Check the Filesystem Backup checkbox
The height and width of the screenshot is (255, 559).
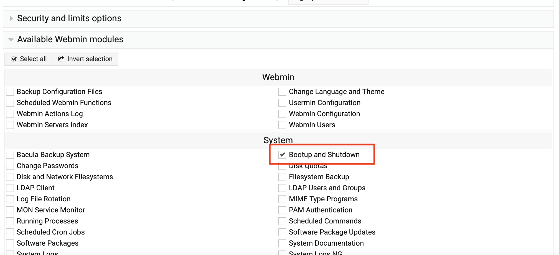282,177
